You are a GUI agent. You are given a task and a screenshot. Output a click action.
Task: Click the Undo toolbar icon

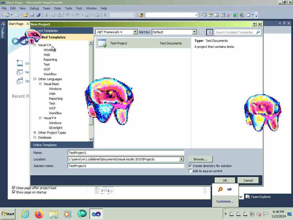coord(68,15)
